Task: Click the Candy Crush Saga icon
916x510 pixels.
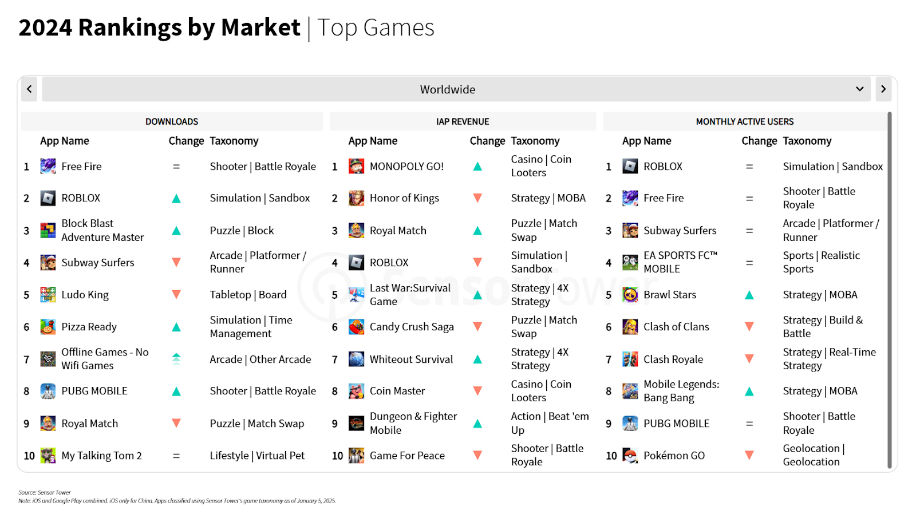Action: coord(356,327)
